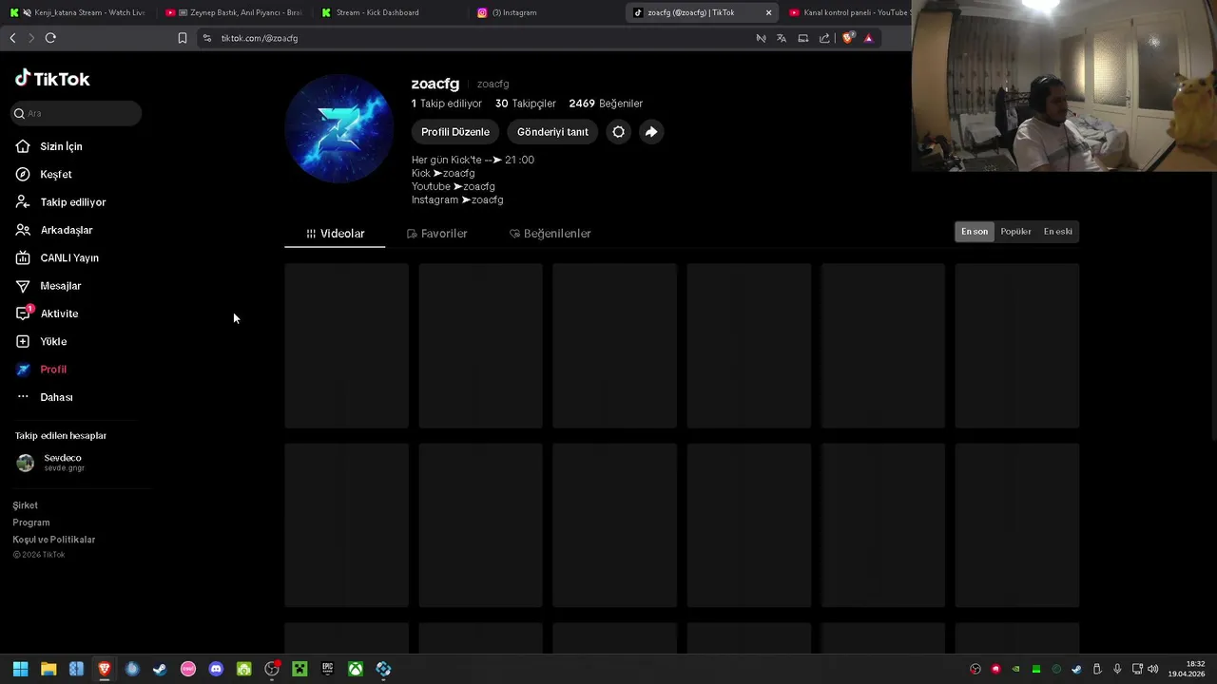
Task: Click Profili Düzenle button
Action: (x=455, y=132)
